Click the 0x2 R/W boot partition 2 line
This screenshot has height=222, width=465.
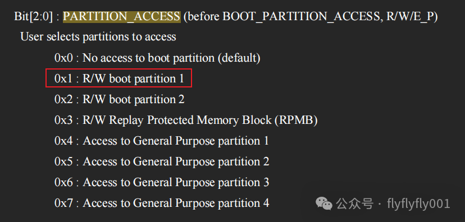(x=119, y=99)
